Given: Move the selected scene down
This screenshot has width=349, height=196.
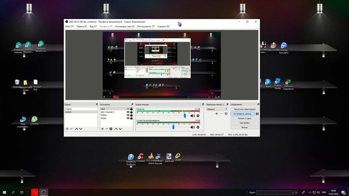Looking at the screenshot, I should (x=81, y=129).
